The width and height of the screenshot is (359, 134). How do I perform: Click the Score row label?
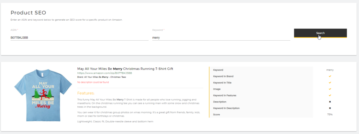216,114
